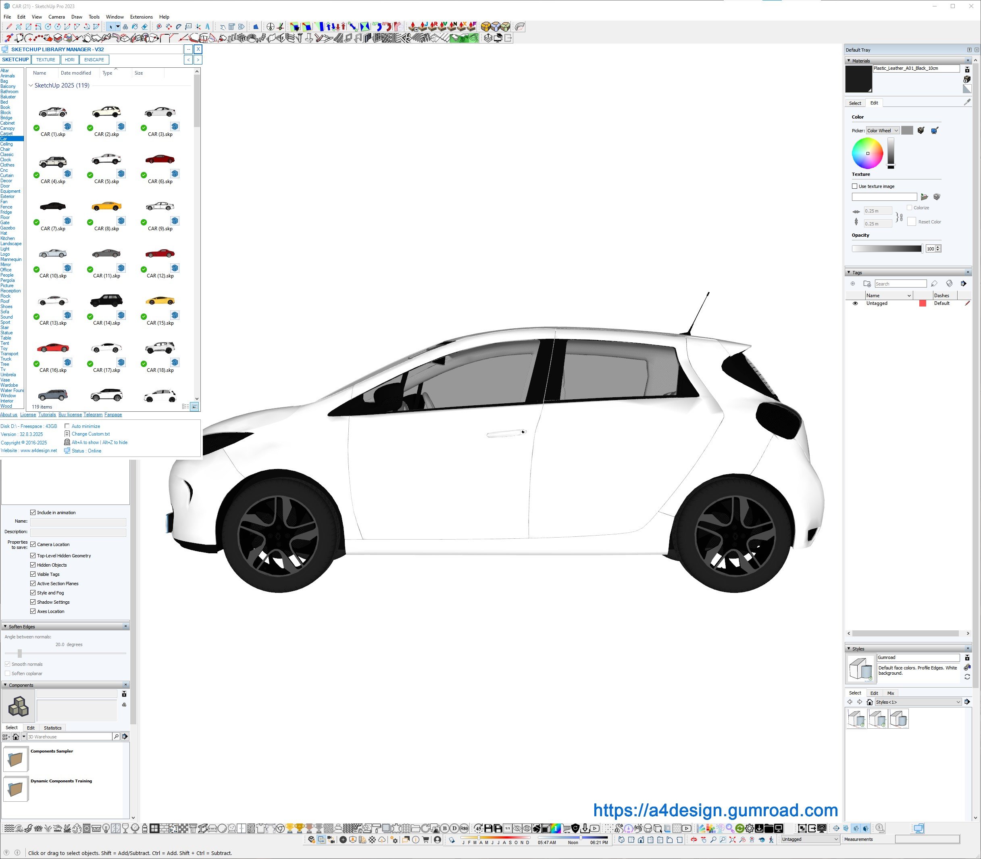Click the eyedropper sample paint icon

tap(967, 102)
